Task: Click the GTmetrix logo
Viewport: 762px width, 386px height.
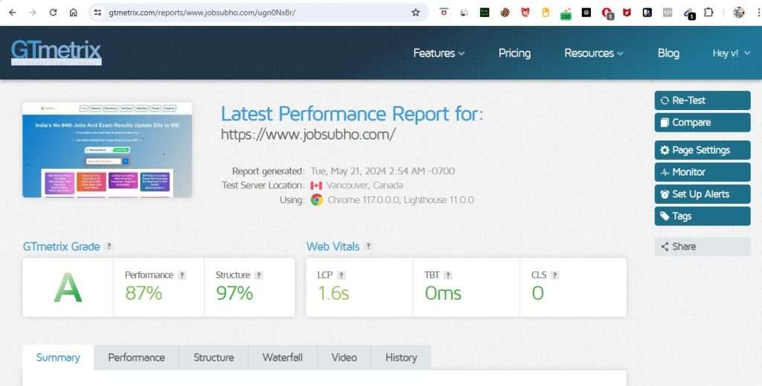Action: [57, 53]
